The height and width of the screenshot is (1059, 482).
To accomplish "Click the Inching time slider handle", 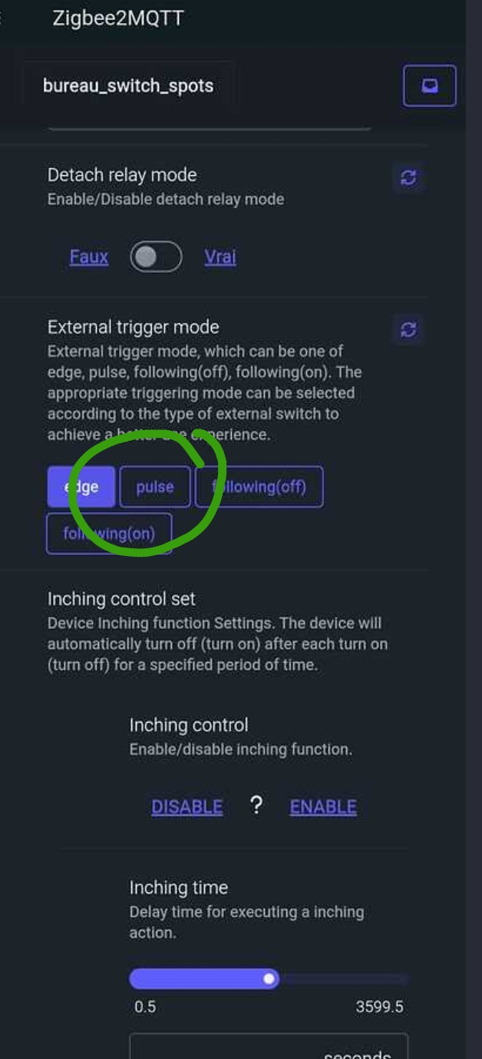I will click(269, 979).
